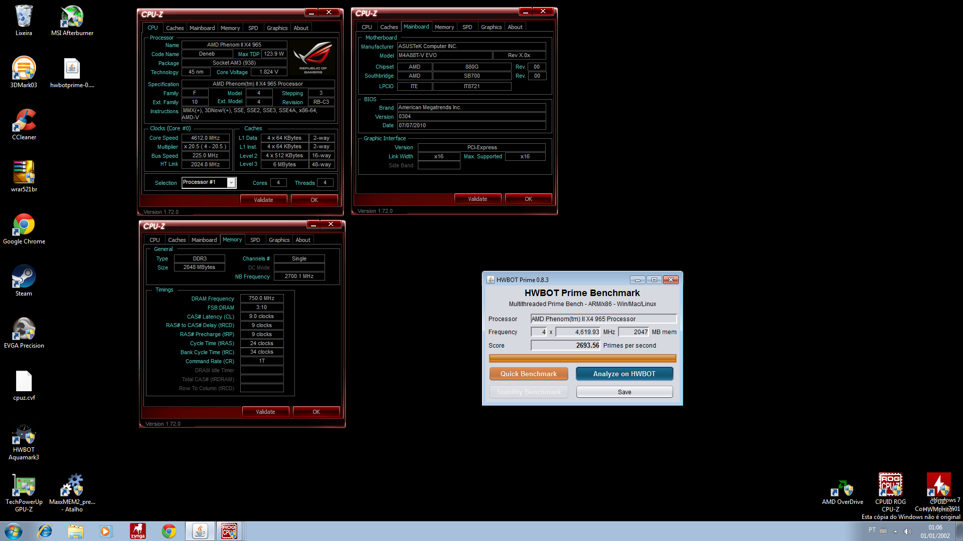The image size is (963, 541).
Task: Open Caches tab in top-left CPU-Z
Action: (175, 28)
